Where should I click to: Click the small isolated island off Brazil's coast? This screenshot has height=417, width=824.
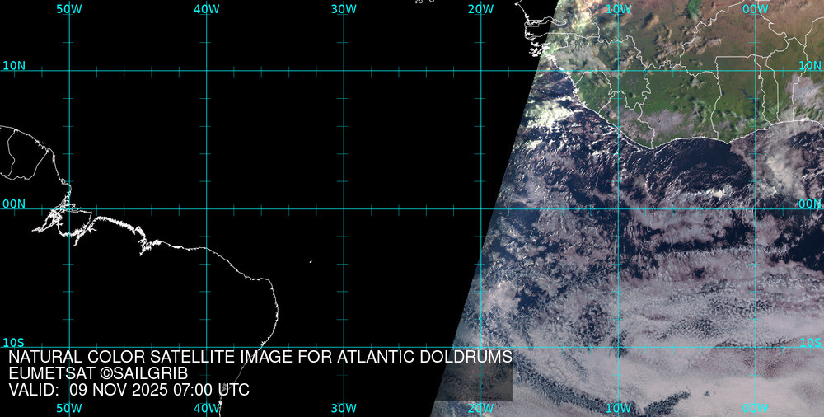[311, 263]
